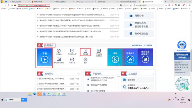Viewport: 192px width, 108px height.
Task: Open the 商标公告 panel
Action: click(139, 15)
